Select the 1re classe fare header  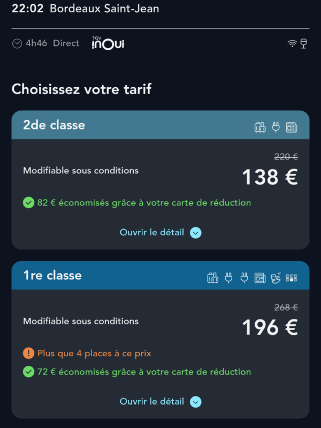pos(52,276)
